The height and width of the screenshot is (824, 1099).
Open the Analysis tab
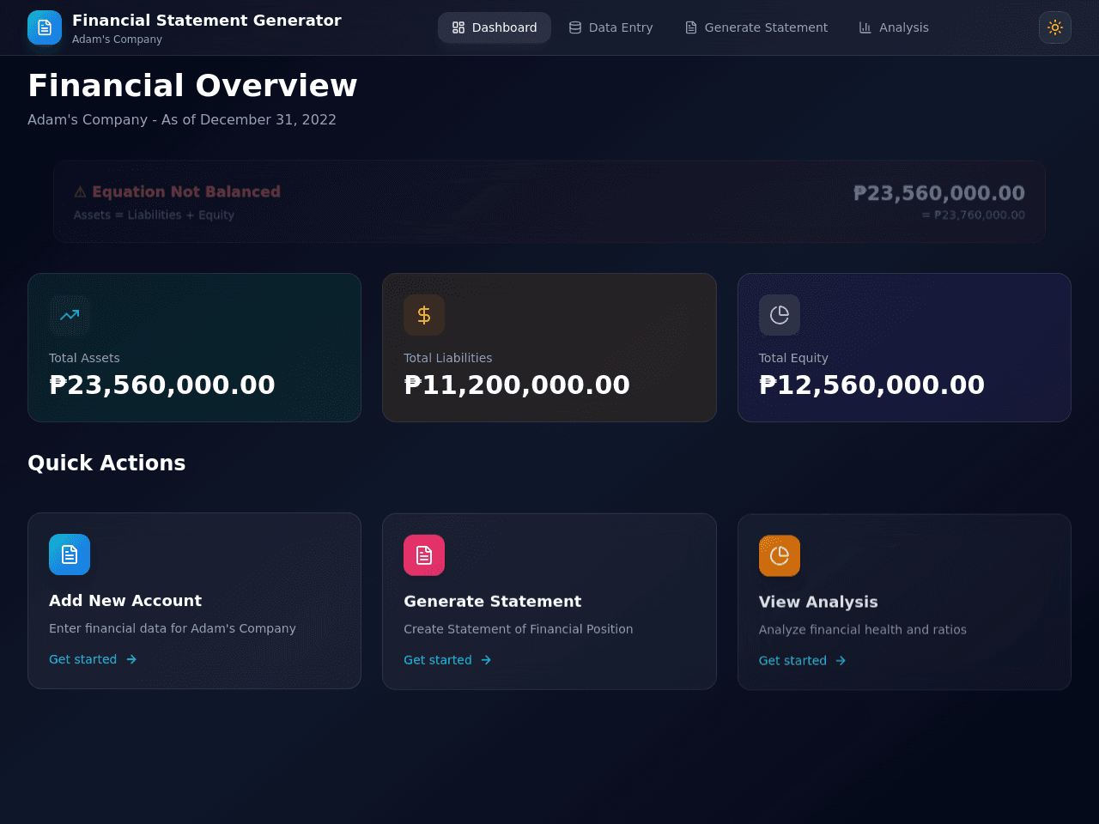[x=894, y=27]
